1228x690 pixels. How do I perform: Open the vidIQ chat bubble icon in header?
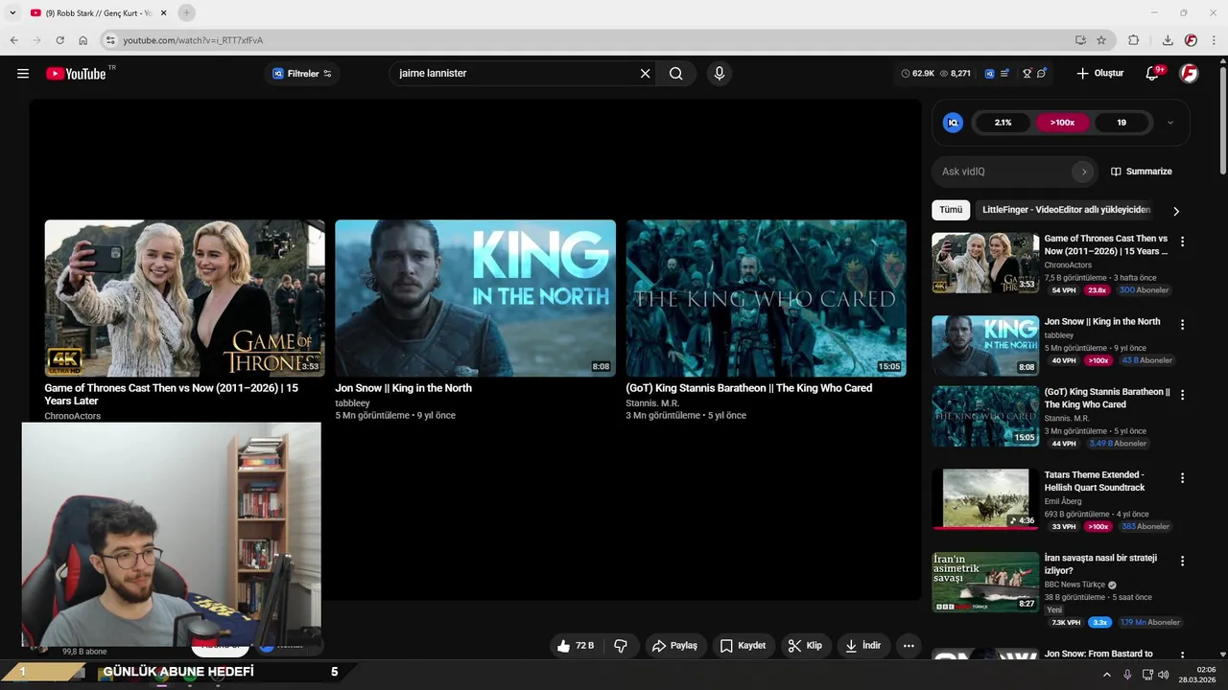click(1041, 74)
